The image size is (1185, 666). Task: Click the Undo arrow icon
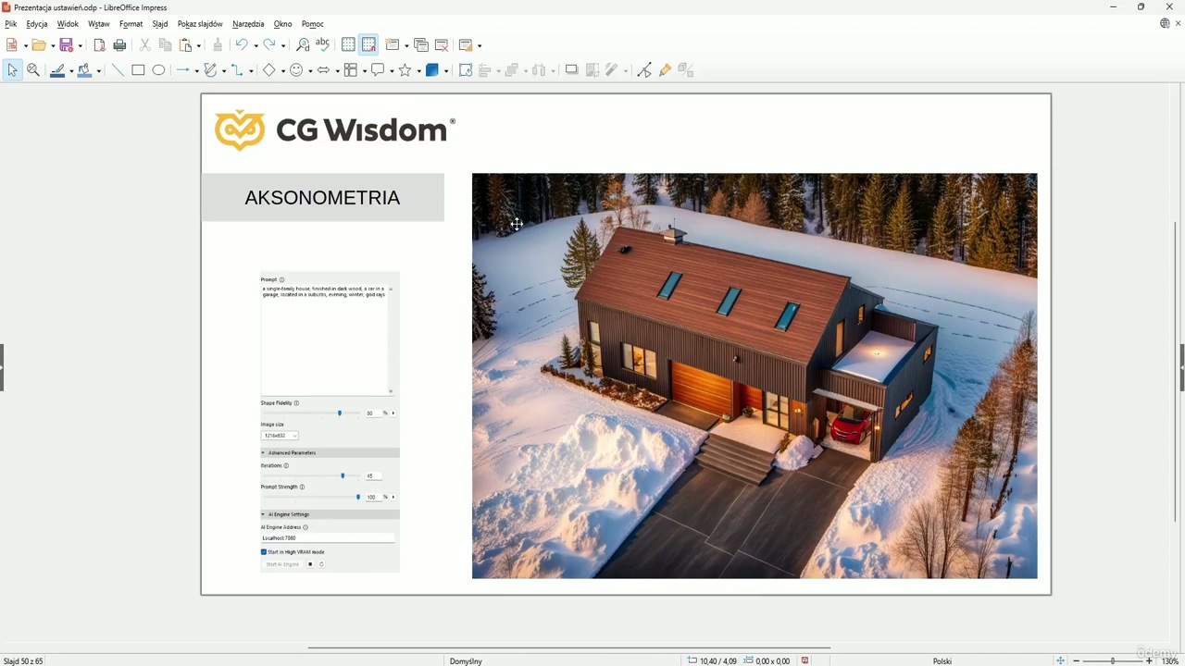tap(241, 45)
